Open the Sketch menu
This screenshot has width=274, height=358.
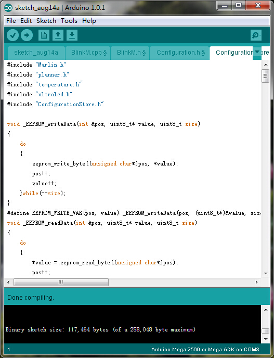pyautogui.click(x=46, y=21)
